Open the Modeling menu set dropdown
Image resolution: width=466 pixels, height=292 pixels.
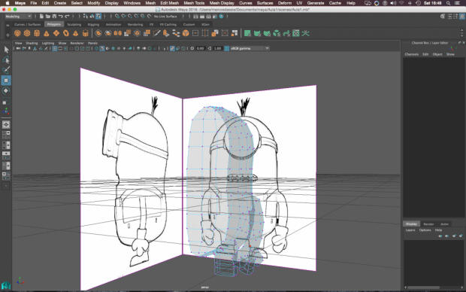tap(18, 17)
